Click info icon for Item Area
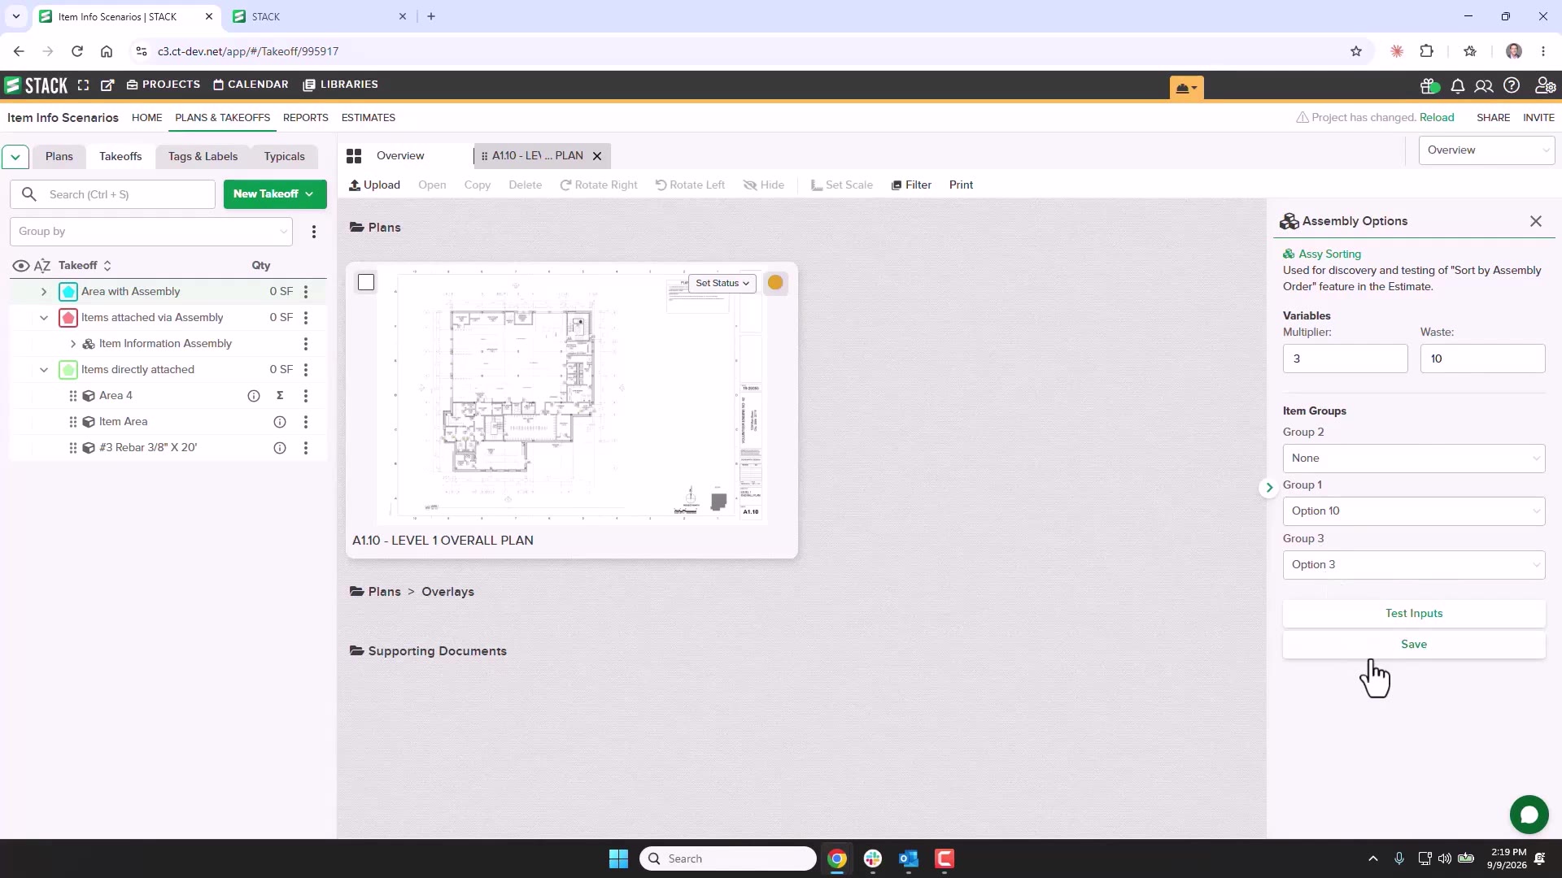Screen dimensions: 1562x878 [x=280, y=422]
